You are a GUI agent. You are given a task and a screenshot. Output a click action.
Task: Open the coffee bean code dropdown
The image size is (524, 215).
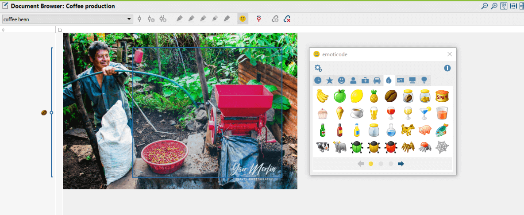tap(67, 19)
